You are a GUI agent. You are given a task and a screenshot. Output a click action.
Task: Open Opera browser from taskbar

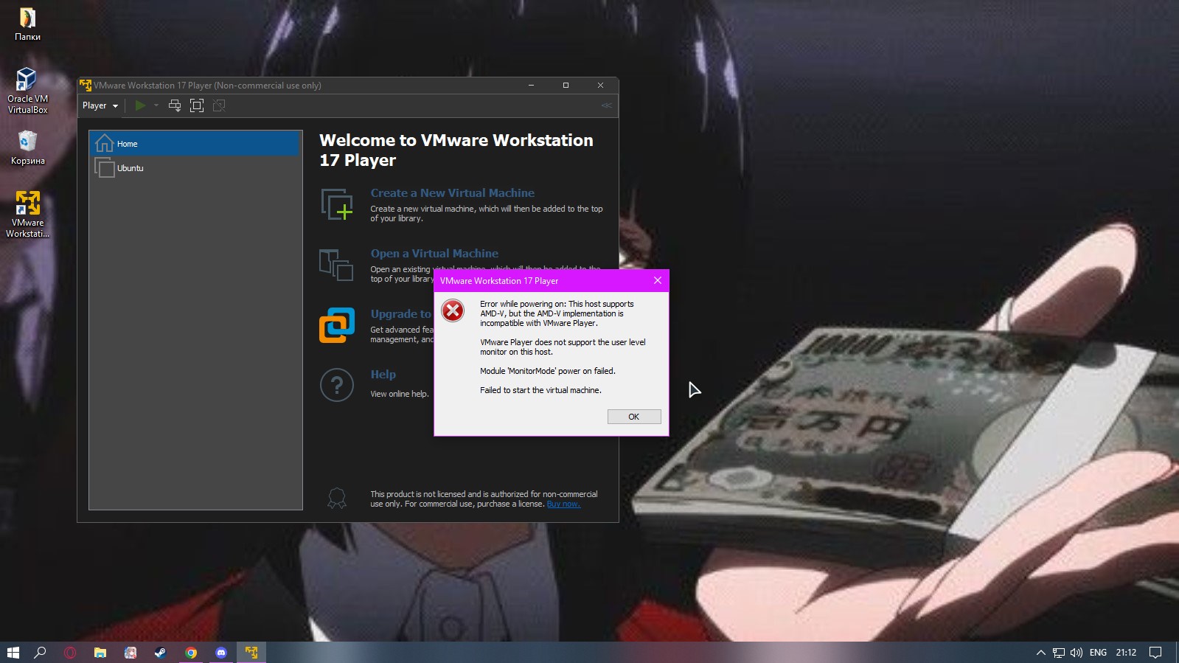coord(70,652)
